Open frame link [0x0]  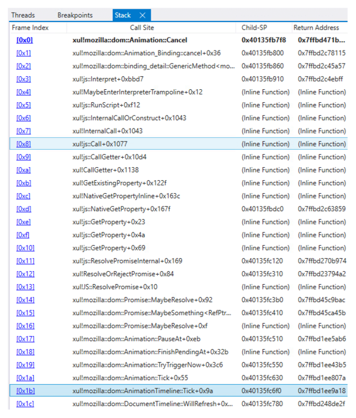tap(24, 40)
